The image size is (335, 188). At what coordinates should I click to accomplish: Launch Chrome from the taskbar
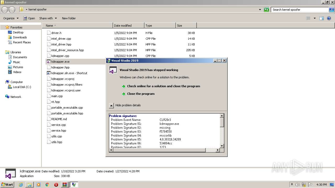point(47,185)
